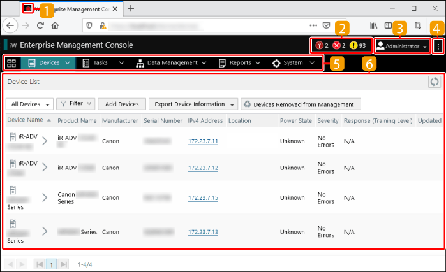The image size is (446, 272).
Task: Sort the list by Device Name column header
Action: click(26, 120)
